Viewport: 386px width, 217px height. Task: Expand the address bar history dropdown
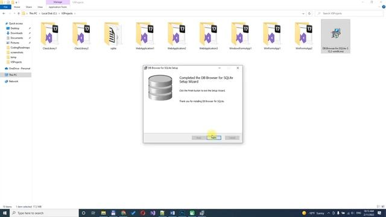pyautogui.click(x=303, y=13)
